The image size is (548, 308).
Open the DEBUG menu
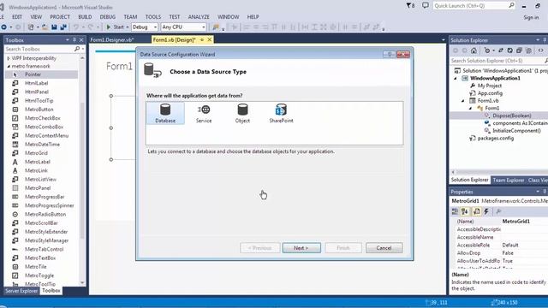(108, 17)
